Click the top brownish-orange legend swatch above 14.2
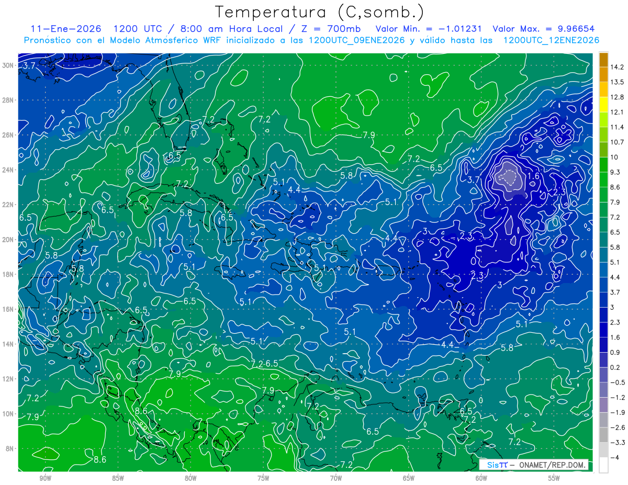The width and height of the screenshot is (628, 485). pyautogui.click(x=603, y=60)
